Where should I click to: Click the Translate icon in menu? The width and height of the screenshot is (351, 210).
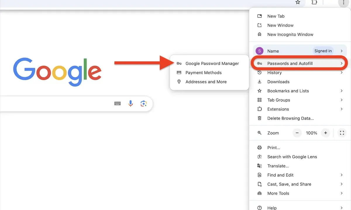point(259,166)
